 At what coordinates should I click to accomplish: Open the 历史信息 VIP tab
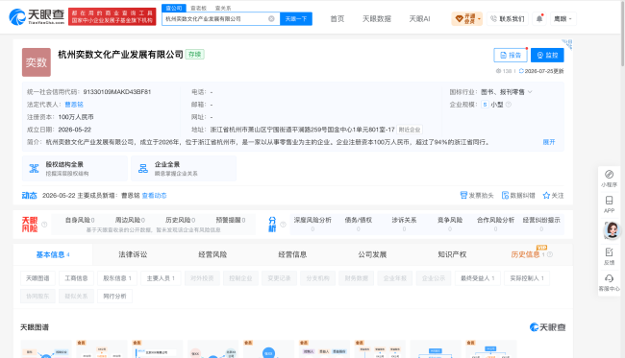[525, 254]
